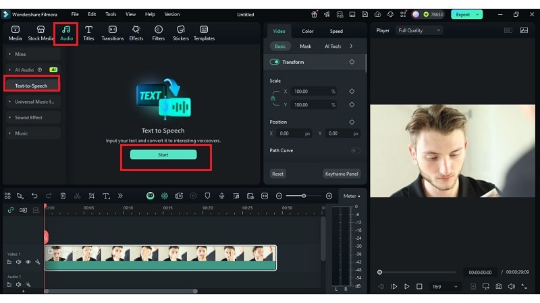
Task: Open the Templates panel
Action: (204, 33)
